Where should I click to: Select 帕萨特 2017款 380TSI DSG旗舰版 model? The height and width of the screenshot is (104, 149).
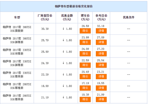[17, 29]
